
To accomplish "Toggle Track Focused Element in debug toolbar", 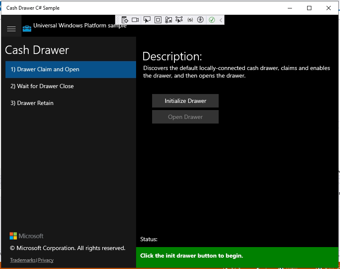I will point(179,20).
